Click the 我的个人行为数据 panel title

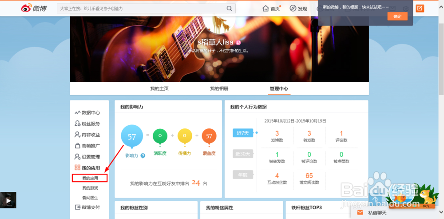(248, 107)
